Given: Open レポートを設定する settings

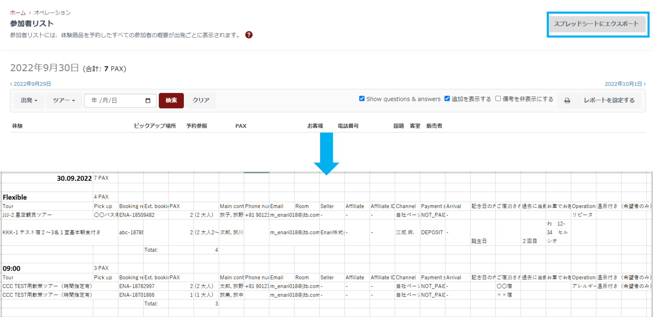Looking at the screenshot, I should coord(609,101).
